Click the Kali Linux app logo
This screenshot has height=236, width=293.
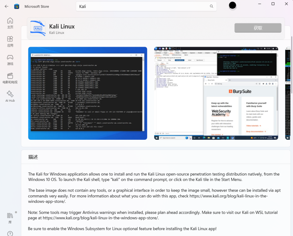38,28
